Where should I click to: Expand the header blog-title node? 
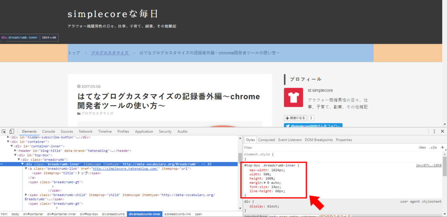(15, 151)
